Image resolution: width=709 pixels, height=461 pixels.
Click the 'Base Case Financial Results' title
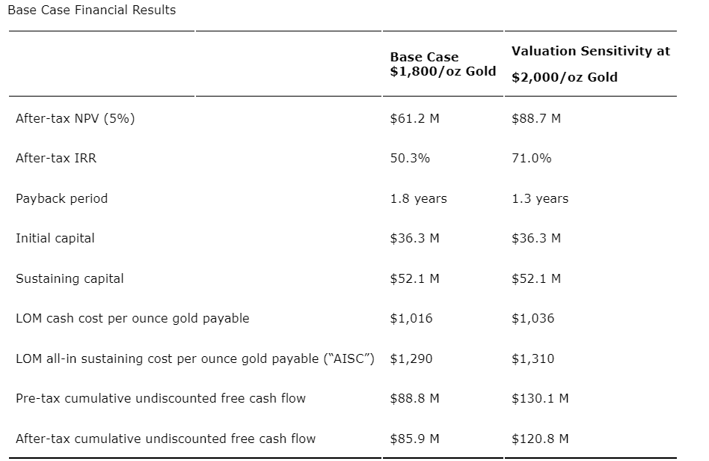(x=90, y=10)
